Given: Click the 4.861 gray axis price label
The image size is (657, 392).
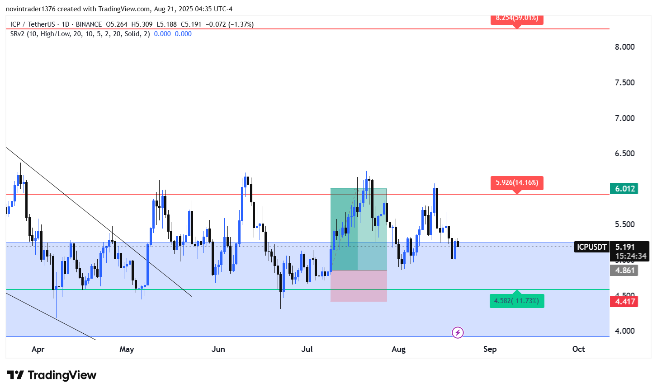Looking at the screenshot, I should coord(624,271).
